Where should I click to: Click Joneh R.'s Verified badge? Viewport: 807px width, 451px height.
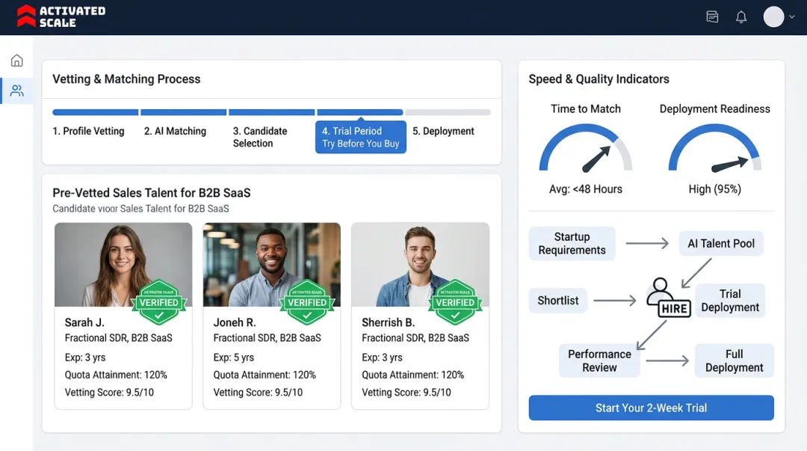pos(307,302)
